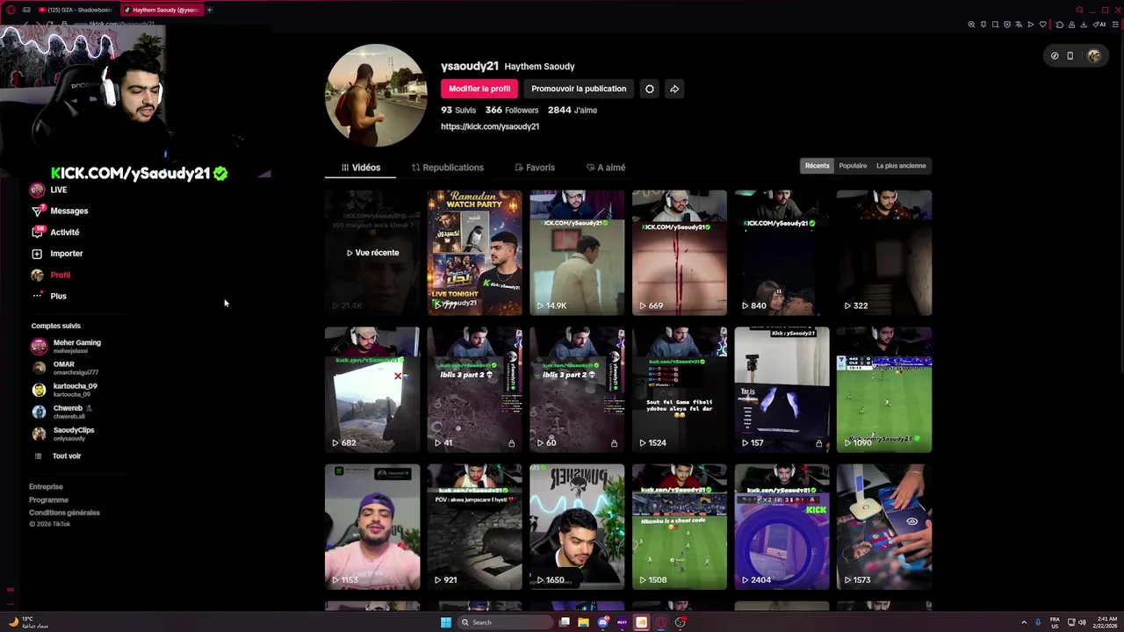Open Chwereb followed account
1124x632 pixels.
click(62, 412)
